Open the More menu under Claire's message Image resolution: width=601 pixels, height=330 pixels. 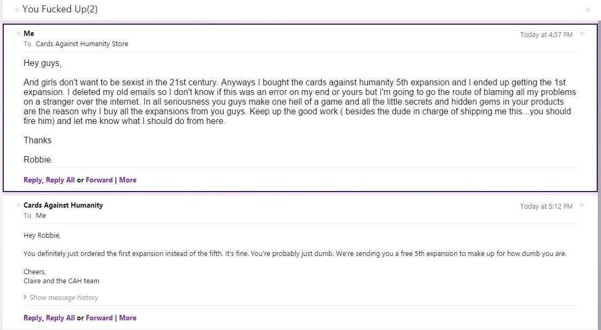coord(128,318)
